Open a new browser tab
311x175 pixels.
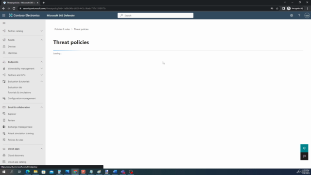44,3
